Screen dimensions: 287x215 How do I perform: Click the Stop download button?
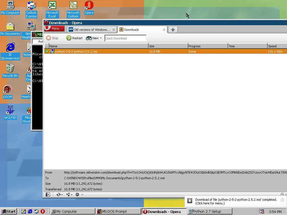click(x=52, y=38)
